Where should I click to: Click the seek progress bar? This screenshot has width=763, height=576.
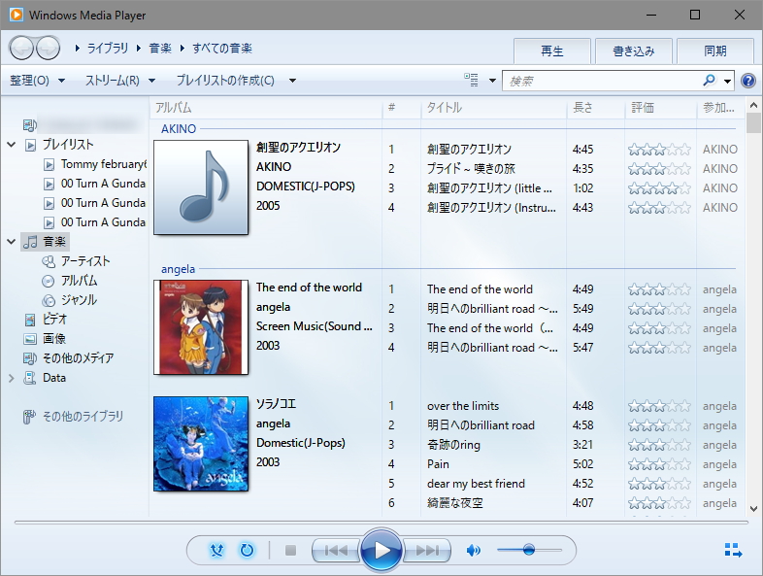pos(381,523)
